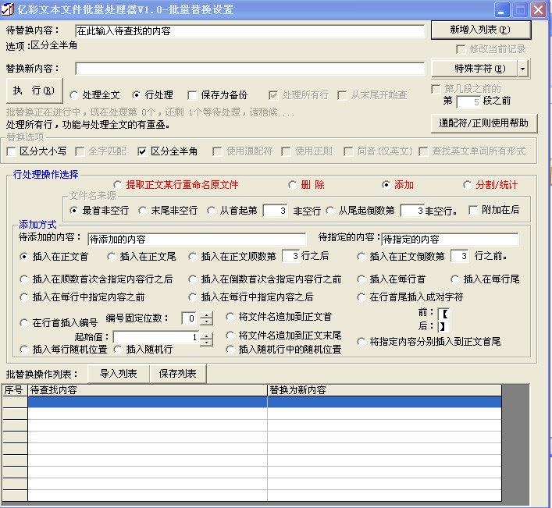Click 从首起第 line number field
The image size is (552, 508).
coord(276,211)
